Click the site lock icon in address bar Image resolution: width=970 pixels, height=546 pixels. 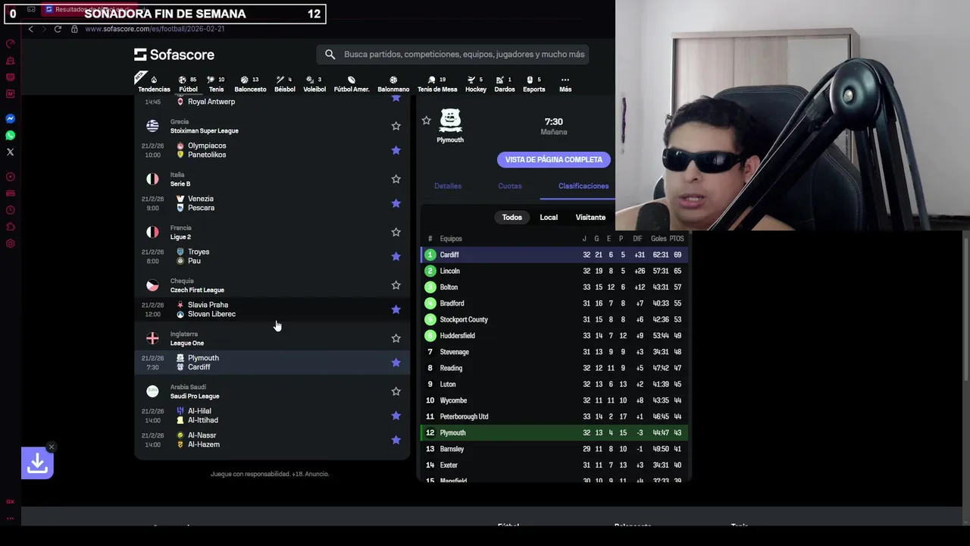click(74, 29)
